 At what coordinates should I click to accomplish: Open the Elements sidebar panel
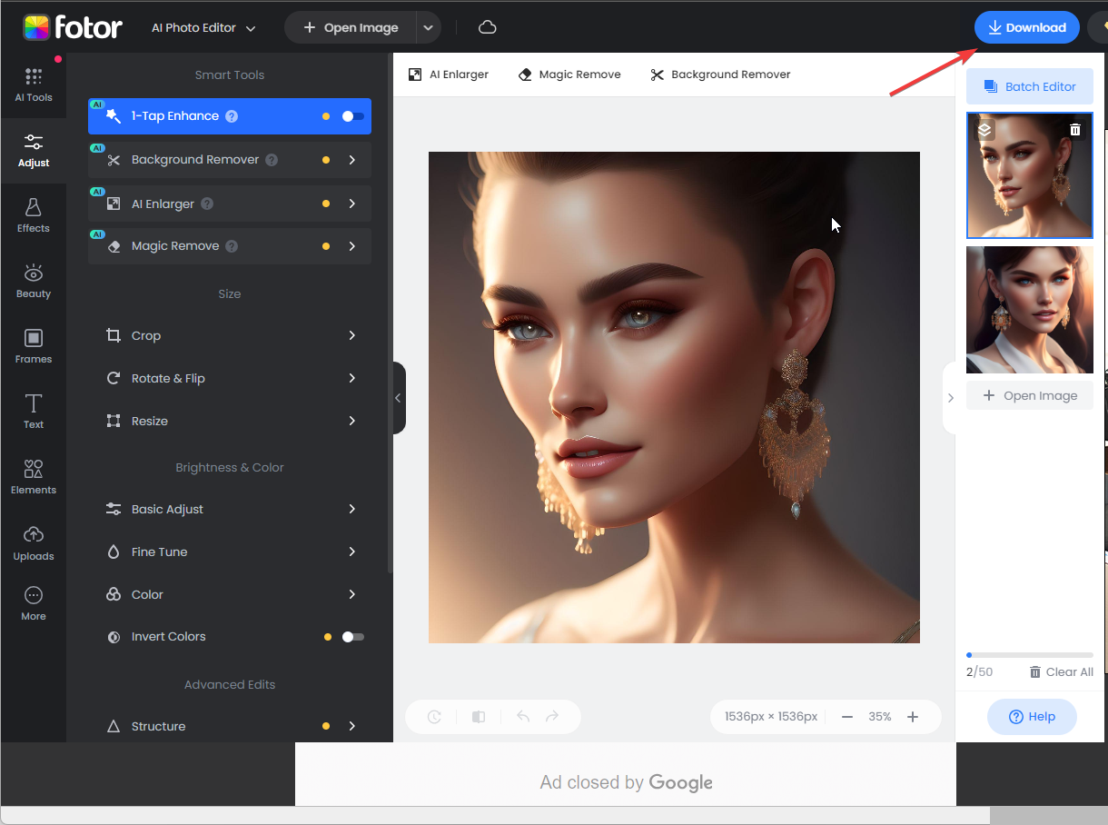pos(34,478)
